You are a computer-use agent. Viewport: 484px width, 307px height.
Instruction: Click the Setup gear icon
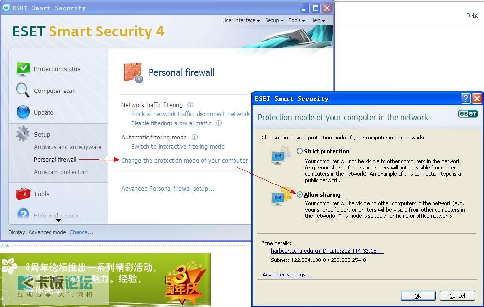[x=22, y=134]
